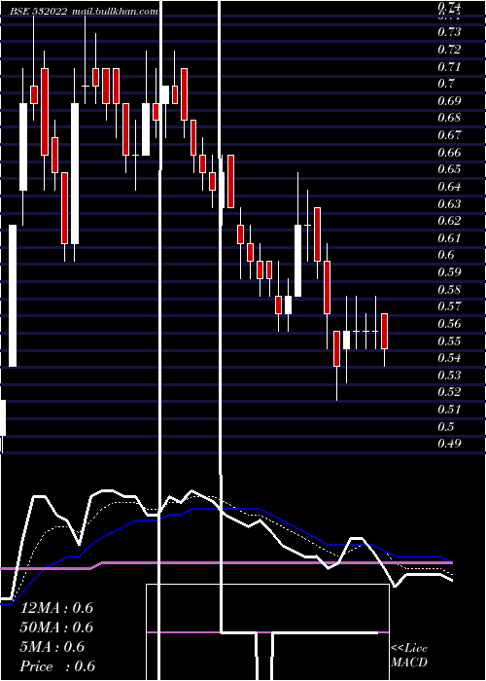Click the 50MA : 0.6 readout
The width and height of the screenshot is (486, 681).
(56, 627)
